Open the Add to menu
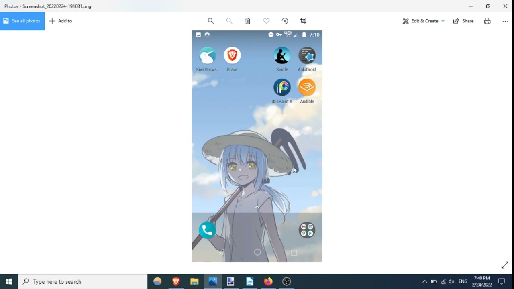Viewport: 514px width, 289px height. [x=61, y=21]
